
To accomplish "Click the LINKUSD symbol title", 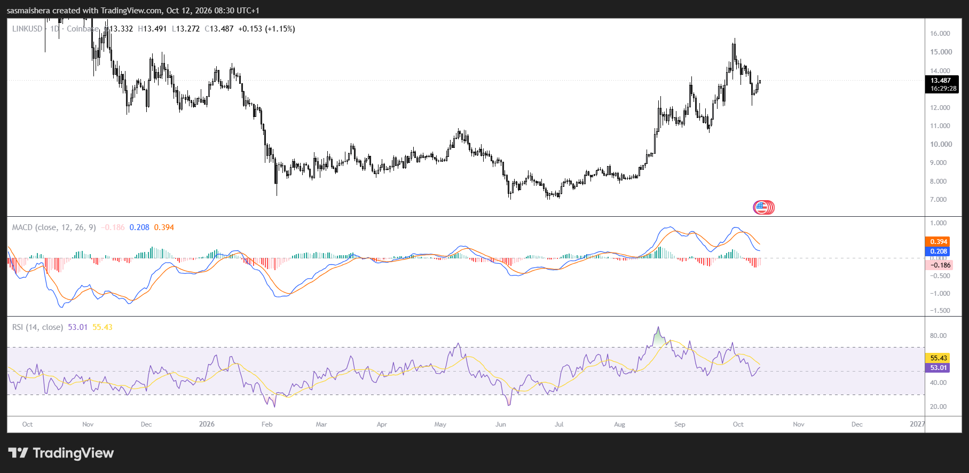I will point(27,29).
